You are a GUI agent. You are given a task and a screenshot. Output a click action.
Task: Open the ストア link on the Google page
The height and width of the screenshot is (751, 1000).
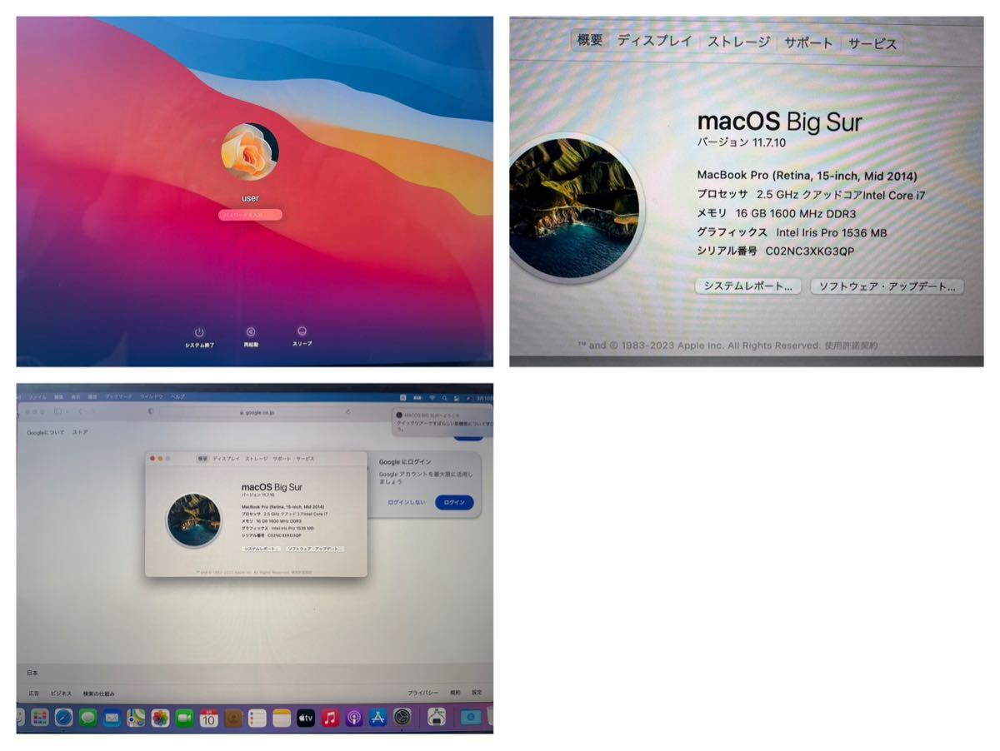pyautogui.click(x=80, y=433)
